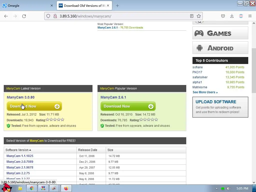Open the Angry Birds start button
The height and width of the screenshot is (192, 256).
coord(7,188)
